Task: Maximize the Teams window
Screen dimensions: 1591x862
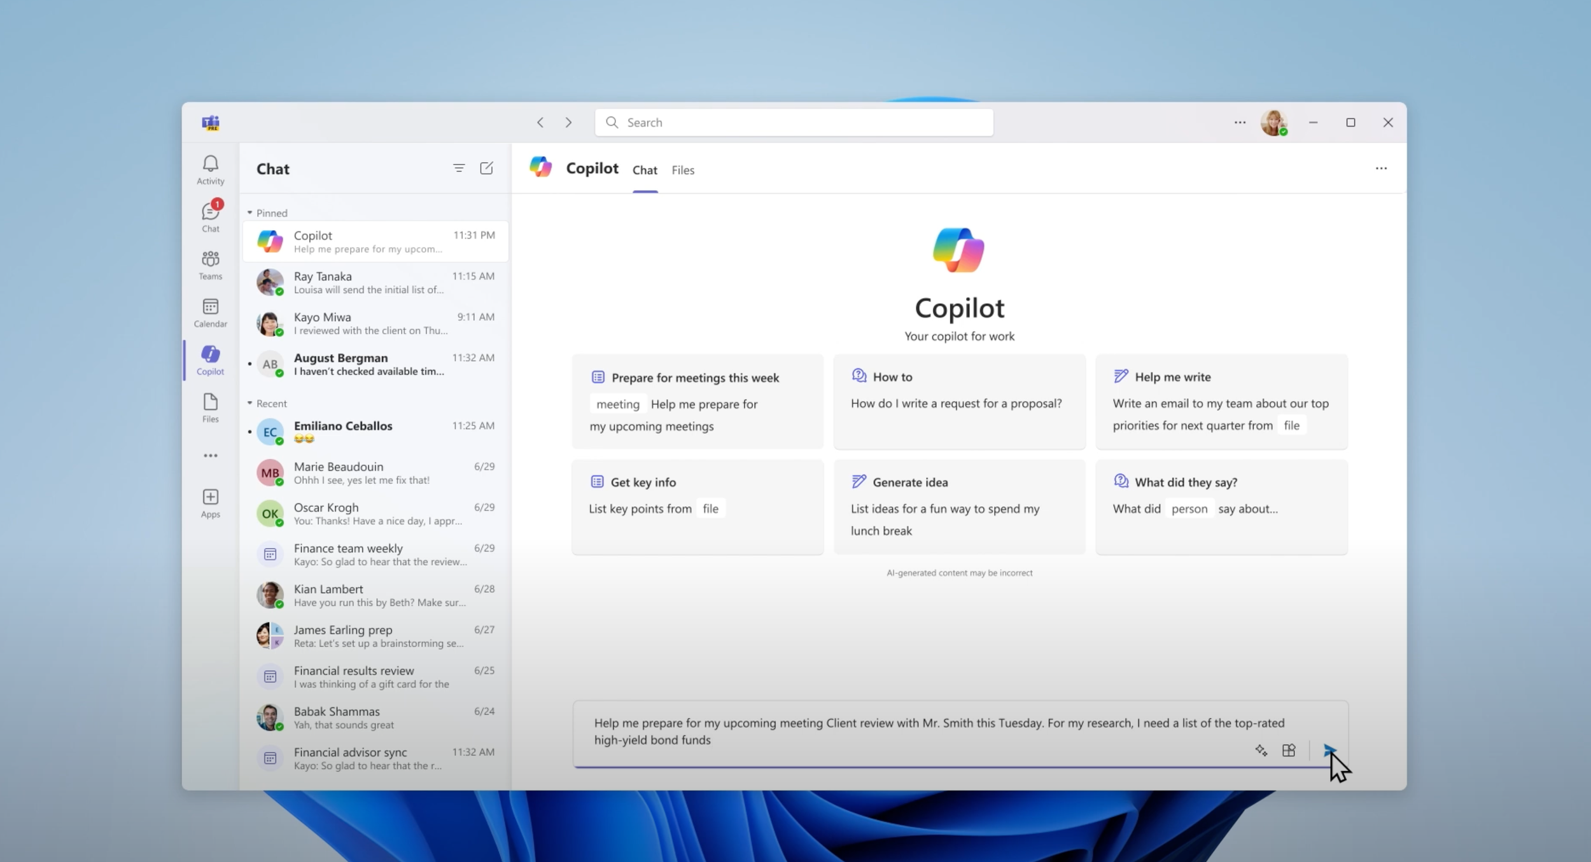Action: pos(1350,123)
